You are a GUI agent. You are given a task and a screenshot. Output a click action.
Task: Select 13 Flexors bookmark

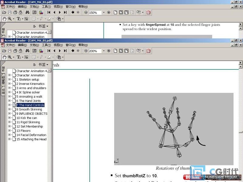[x=23, y=131]
